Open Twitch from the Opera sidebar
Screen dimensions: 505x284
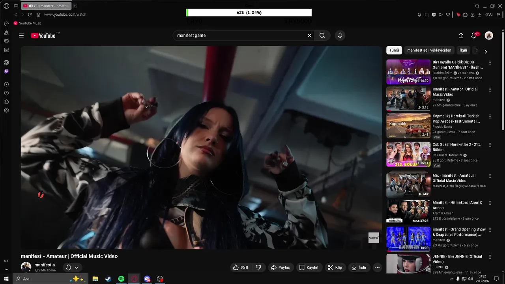coord(6,71)
